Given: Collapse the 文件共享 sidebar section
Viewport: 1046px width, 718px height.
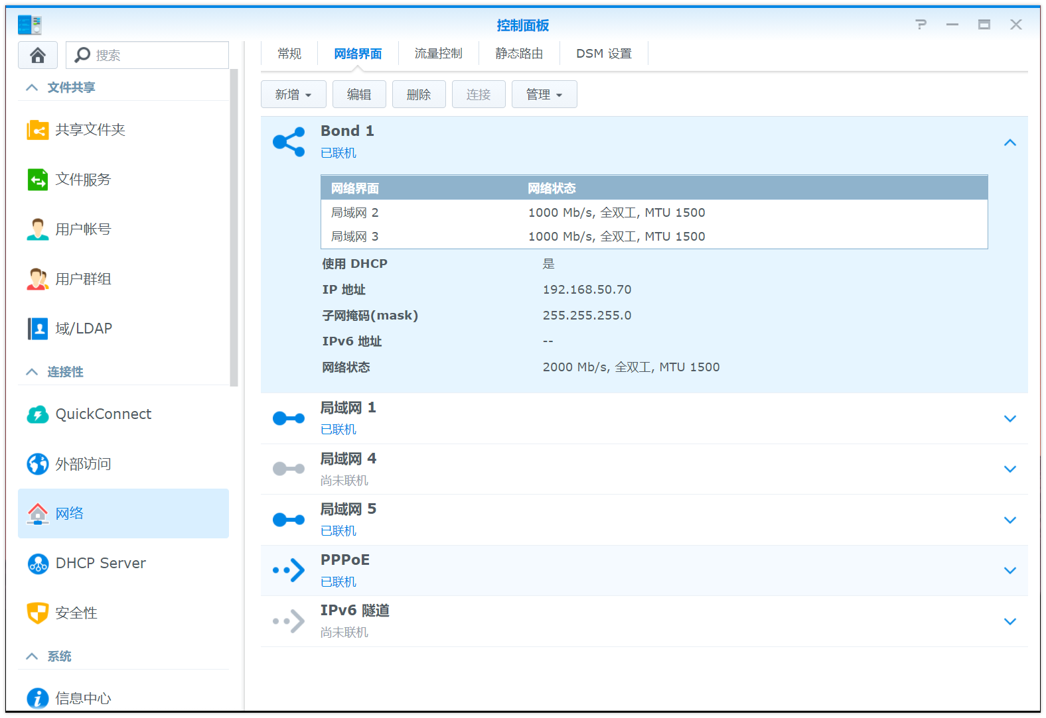Looking at the screenshot, I should point(32,88).
